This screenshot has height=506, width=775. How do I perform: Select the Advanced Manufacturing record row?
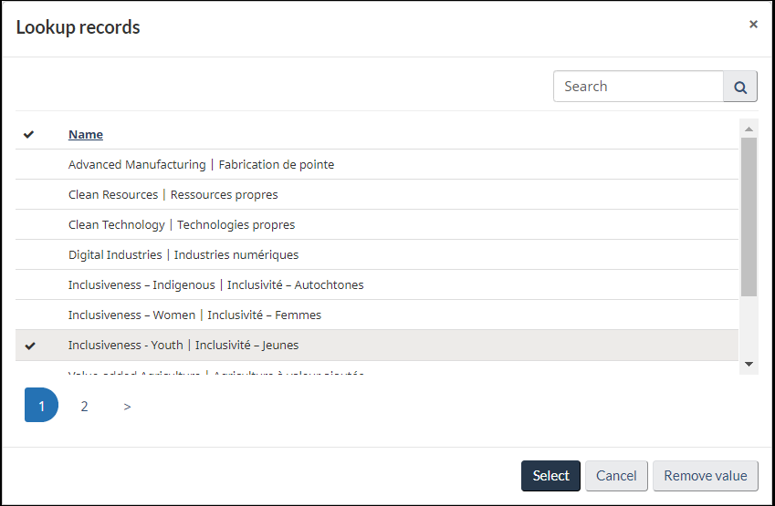[x=201, y=165]
